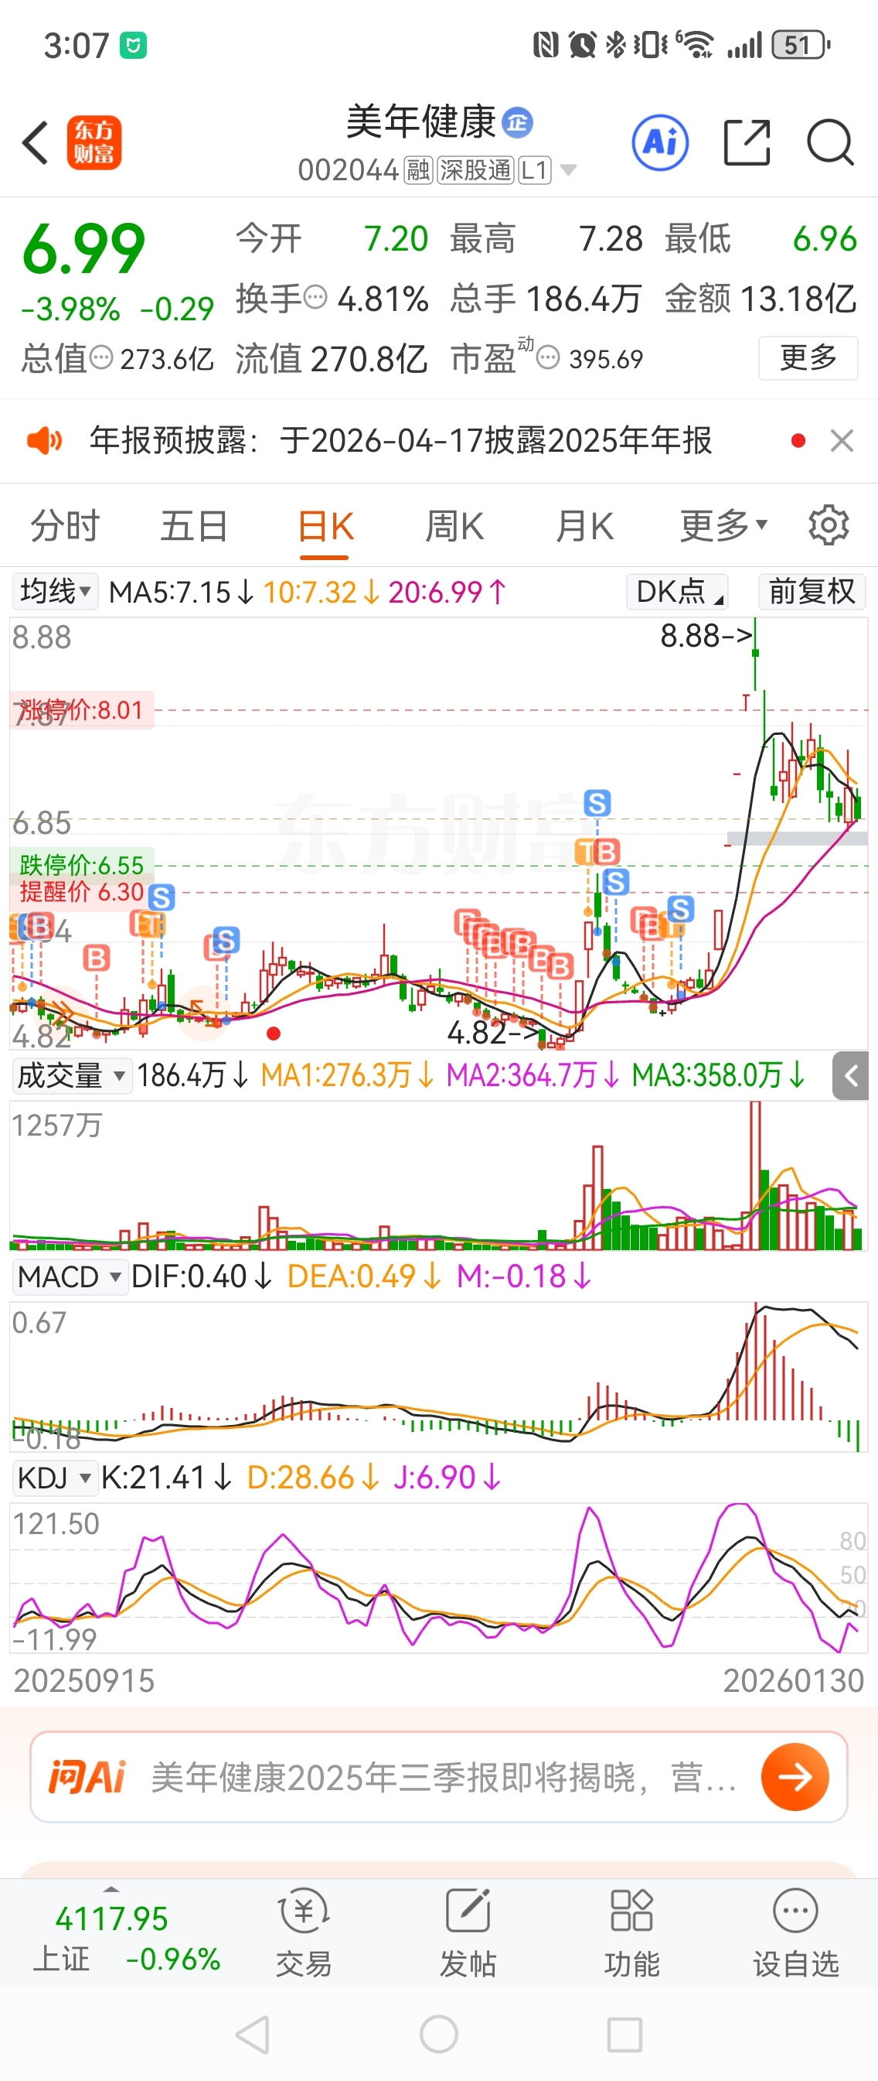The height and width of the screenshot is (2081, 878).
Task: Tap the 20250915 start date label
Action: tap(84, 1681)
